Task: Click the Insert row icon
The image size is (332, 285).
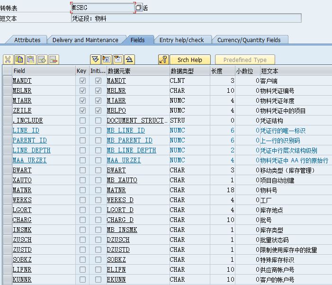Action: point(42,60)
